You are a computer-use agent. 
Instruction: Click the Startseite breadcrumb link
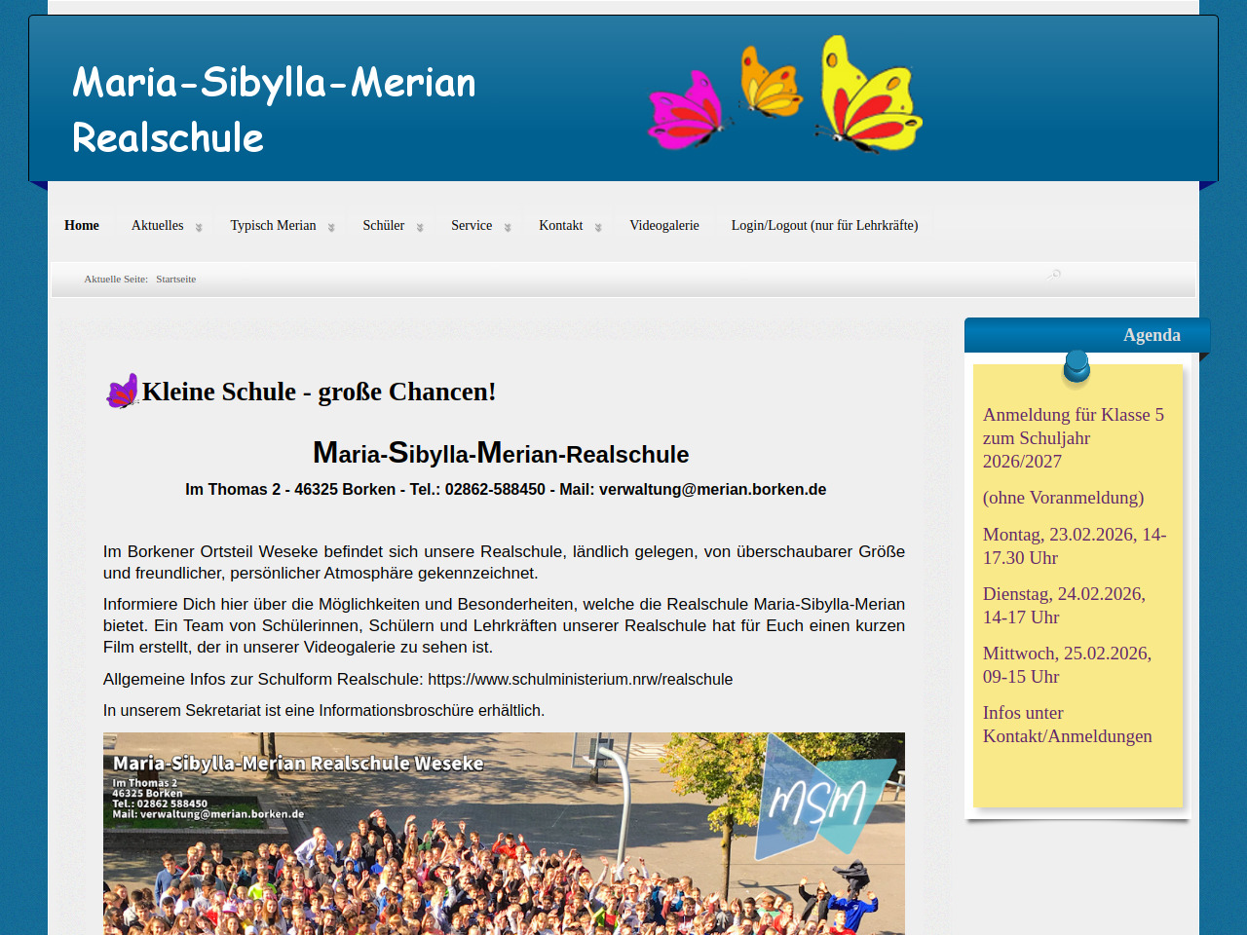coord(175,279)
